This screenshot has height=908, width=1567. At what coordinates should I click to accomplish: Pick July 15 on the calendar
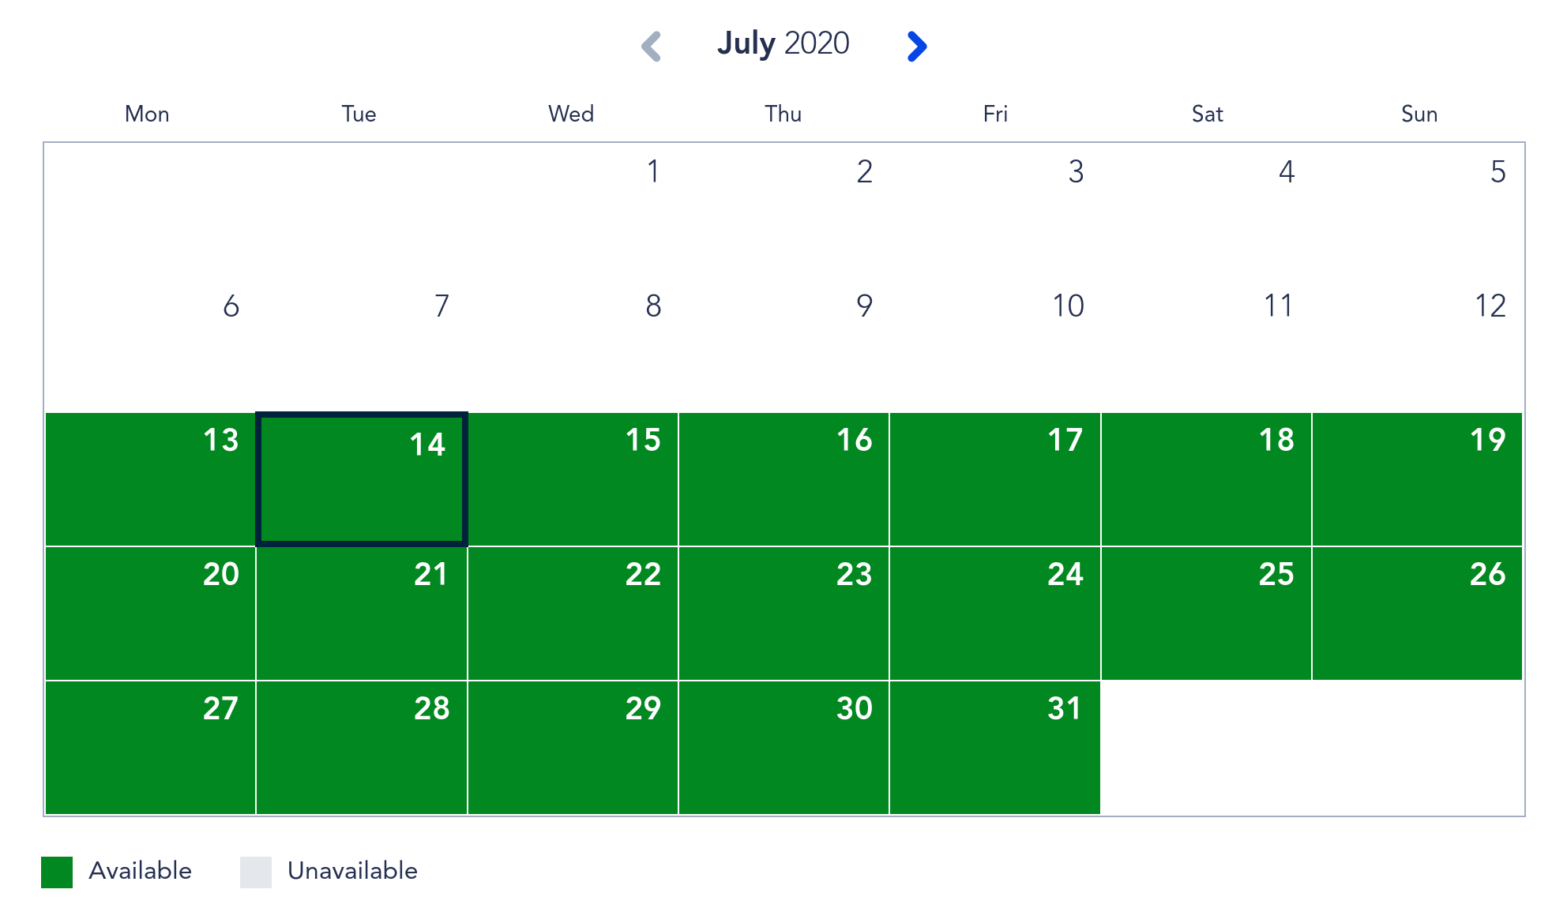tap(573, 478)
